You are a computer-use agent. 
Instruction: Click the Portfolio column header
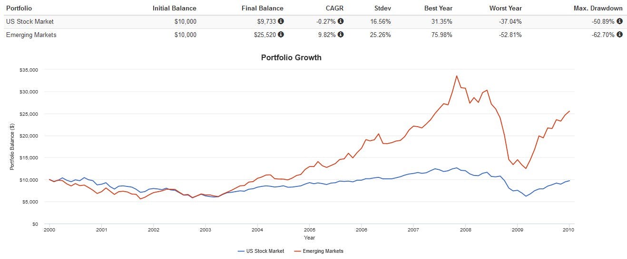19,8
